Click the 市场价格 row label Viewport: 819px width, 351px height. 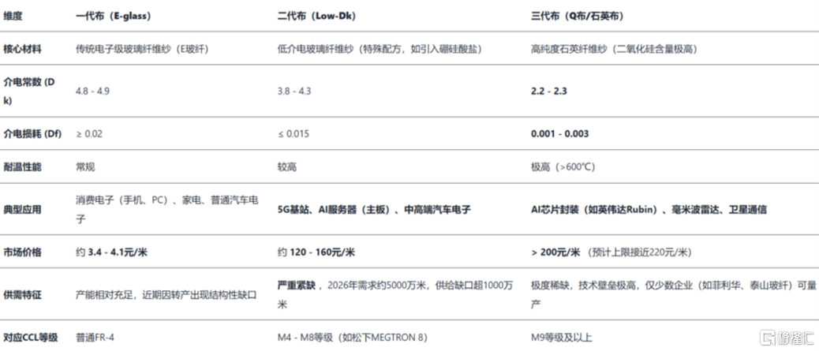[x=22, y=252]
